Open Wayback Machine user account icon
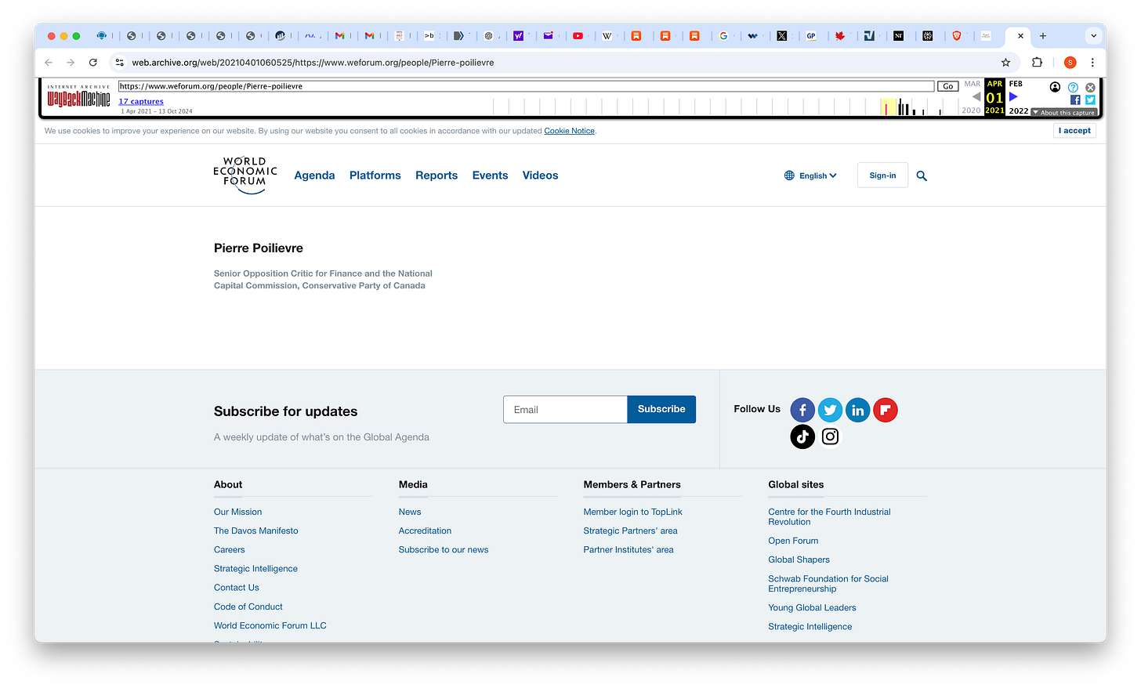1141x688 pixels. [x=1055, y=87]
